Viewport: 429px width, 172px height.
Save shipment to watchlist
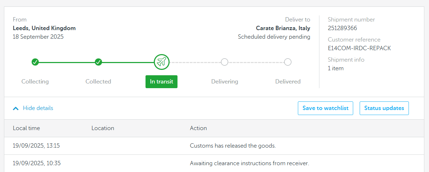pos(326,108)
